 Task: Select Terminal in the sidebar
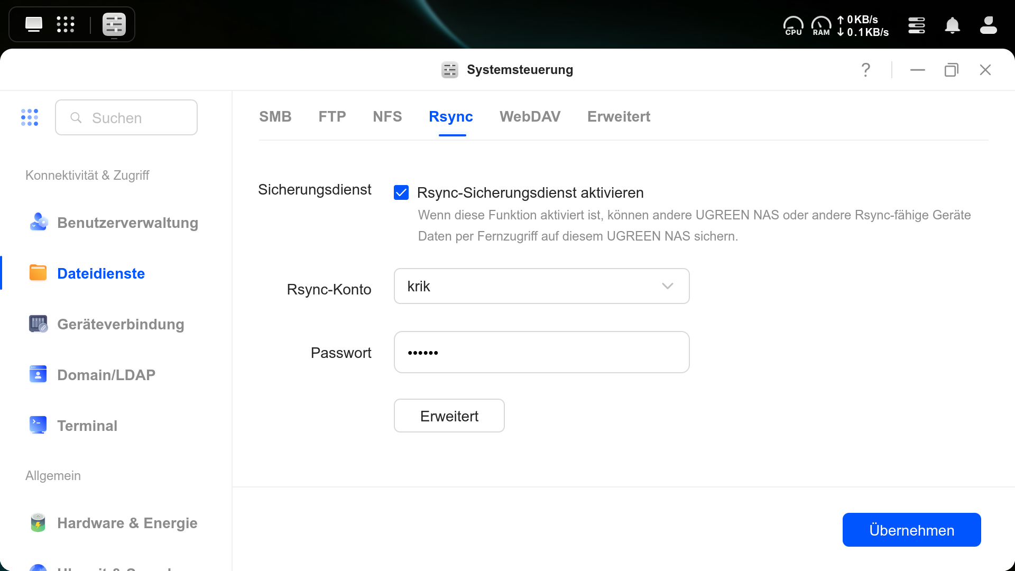87,426
